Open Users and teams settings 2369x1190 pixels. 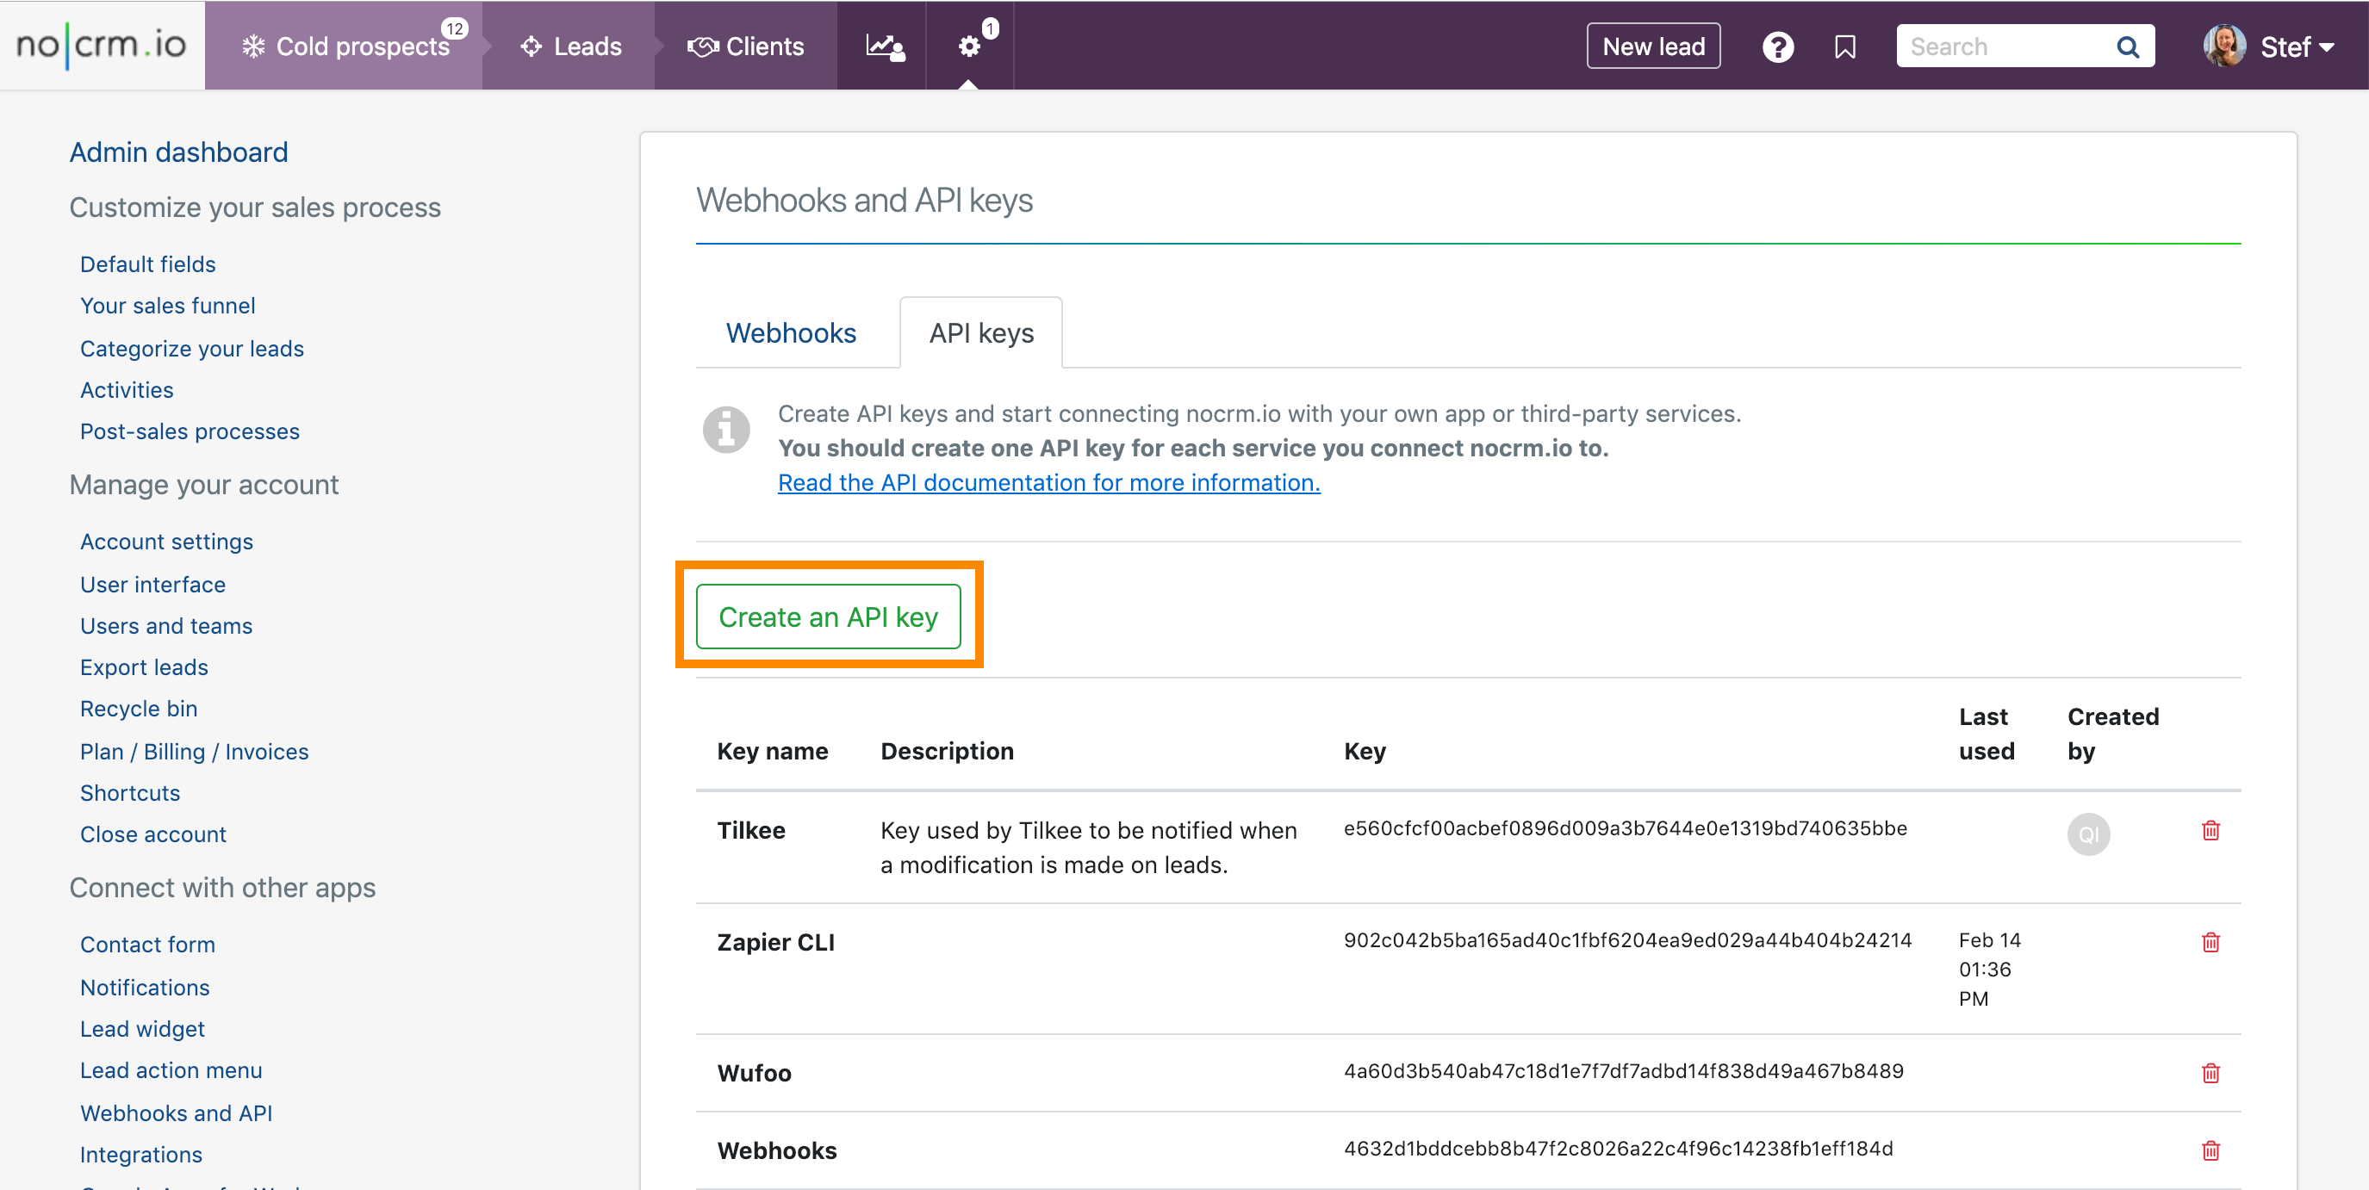point(166,626)
